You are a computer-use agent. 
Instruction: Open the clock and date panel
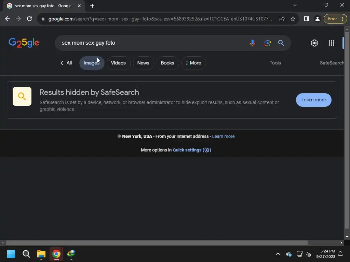coord(326,254)
